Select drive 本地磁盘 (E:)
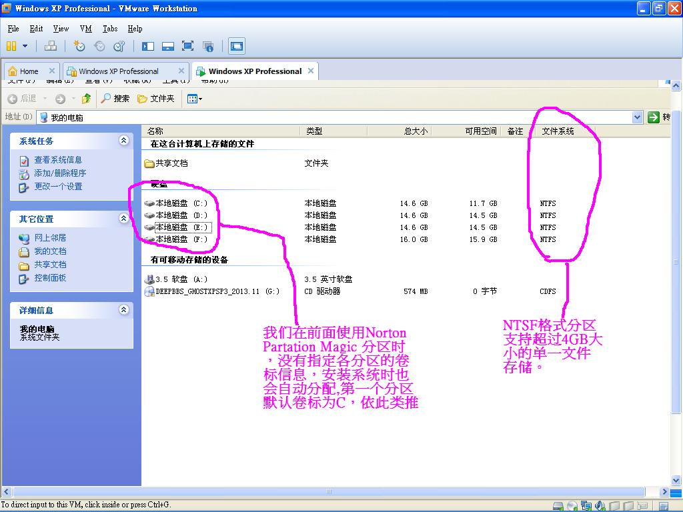 pos(177,227)
